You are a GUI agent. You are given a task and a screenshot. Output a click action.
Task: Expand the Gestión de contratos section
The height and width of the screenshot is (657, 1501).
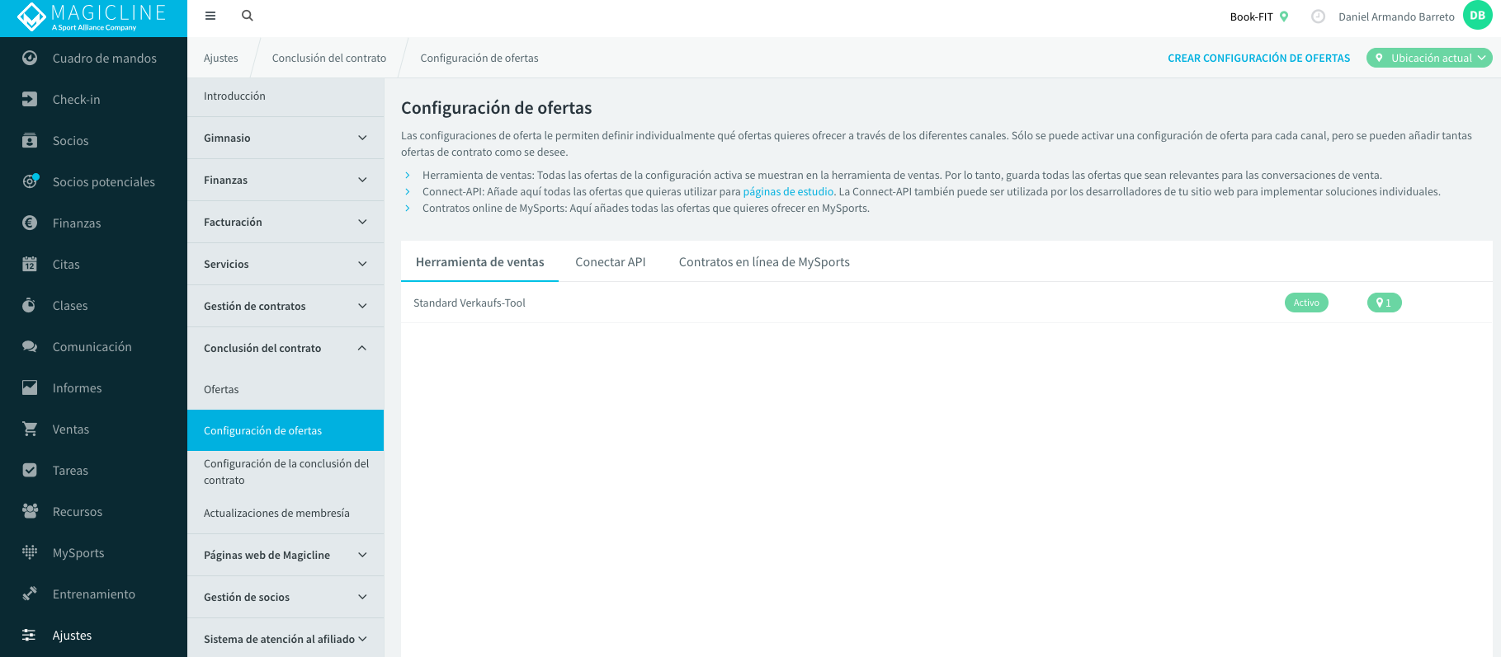click(x=286, y=306)
